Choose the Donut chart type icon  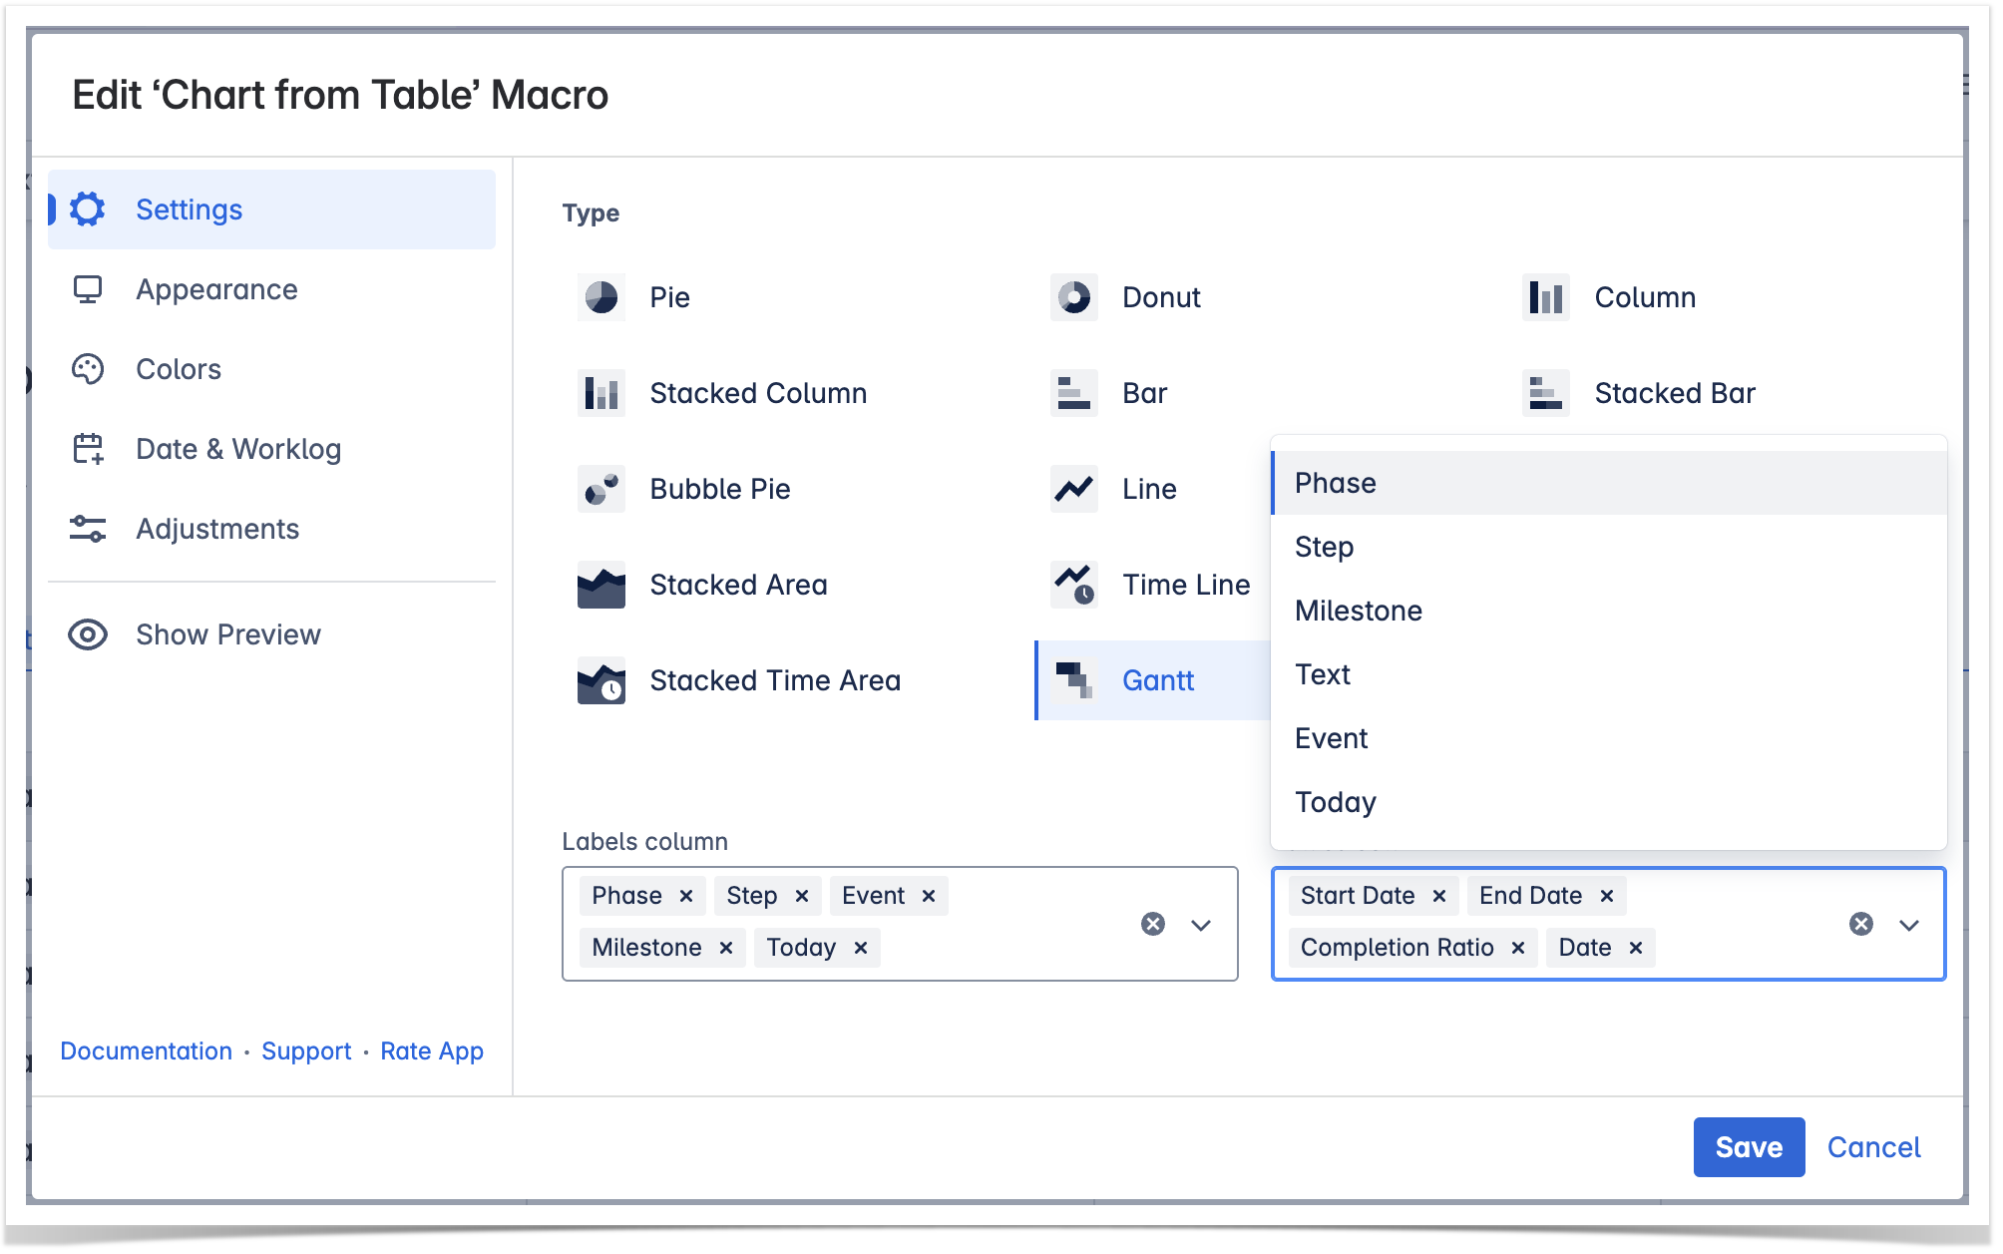[1073, 297]
